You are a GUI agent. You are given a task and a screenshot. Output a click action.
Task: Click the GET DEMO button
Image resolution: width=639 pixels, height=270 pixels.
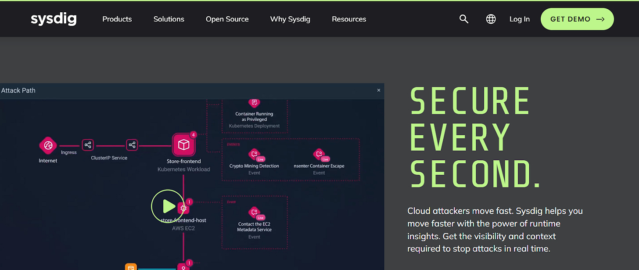(x=577, y=19)
